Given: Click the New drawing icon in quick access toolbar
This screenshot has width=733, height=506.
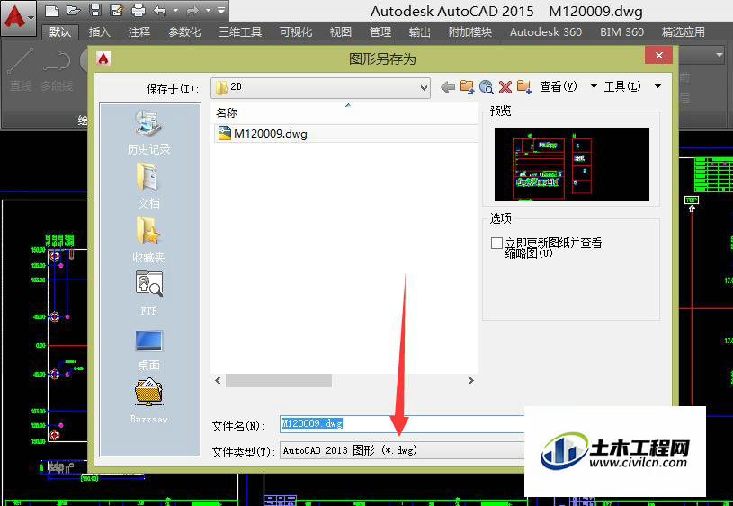Looking at the screenshot, I should [52, 10].
